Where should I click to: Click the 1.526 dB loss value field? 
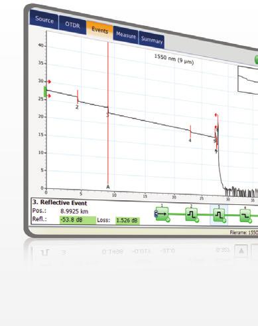[x=127, y=220]
